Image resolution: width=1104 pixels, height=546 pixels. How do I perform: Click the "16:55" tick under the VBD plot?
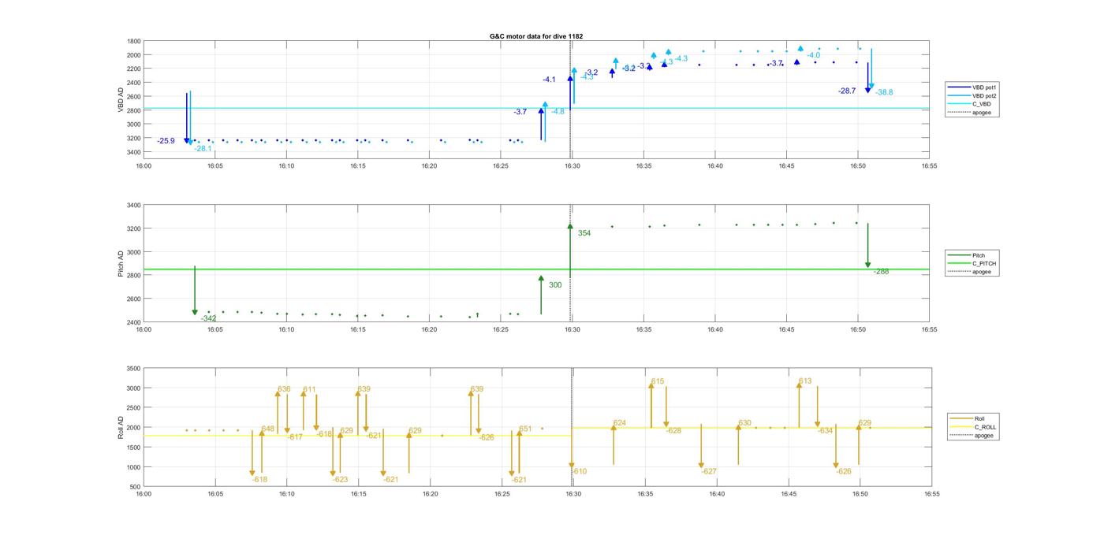click(930, 166)
